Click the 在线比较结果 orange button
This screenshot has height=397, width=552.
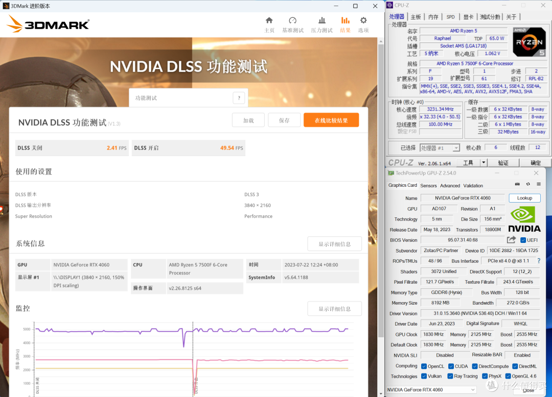[x=331, y=120]
